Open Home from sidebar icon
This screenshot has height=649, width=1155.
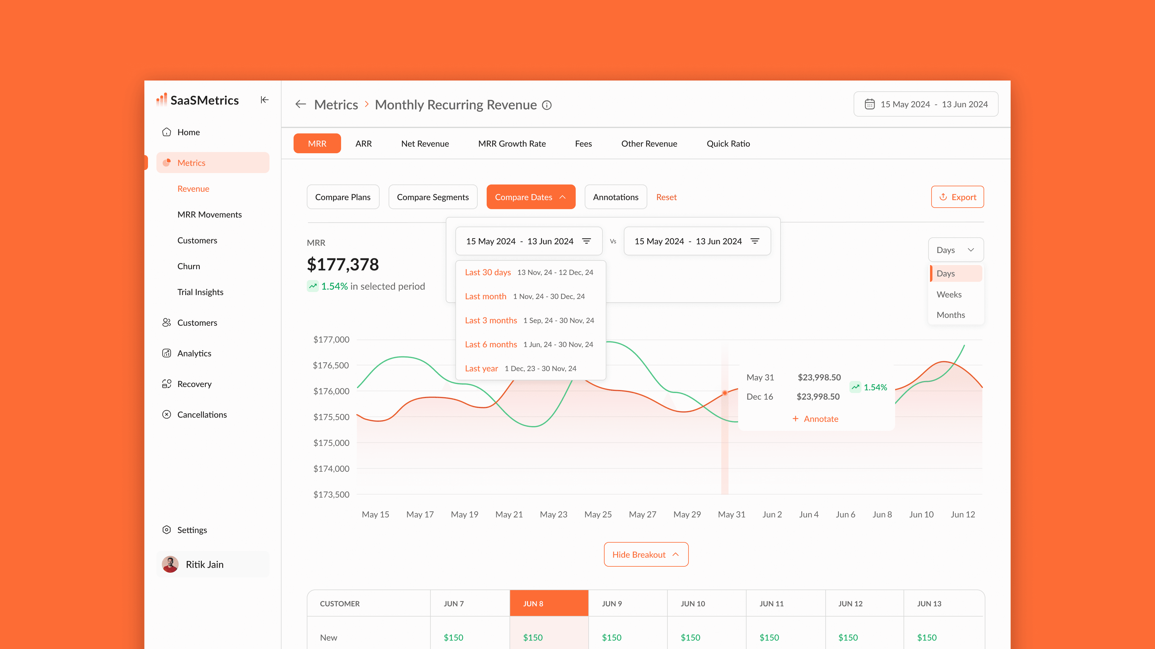(x=167, y=132)
